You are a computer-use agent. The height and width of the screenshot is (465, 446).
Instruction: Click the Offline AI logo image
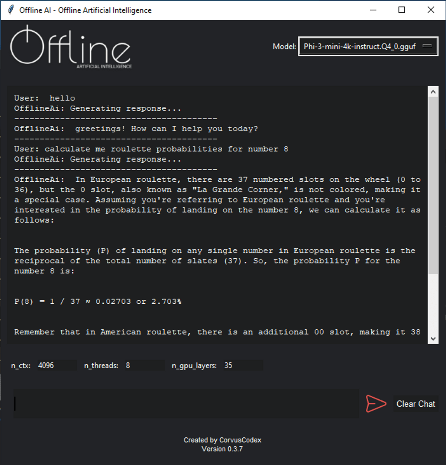coord(71,47)
